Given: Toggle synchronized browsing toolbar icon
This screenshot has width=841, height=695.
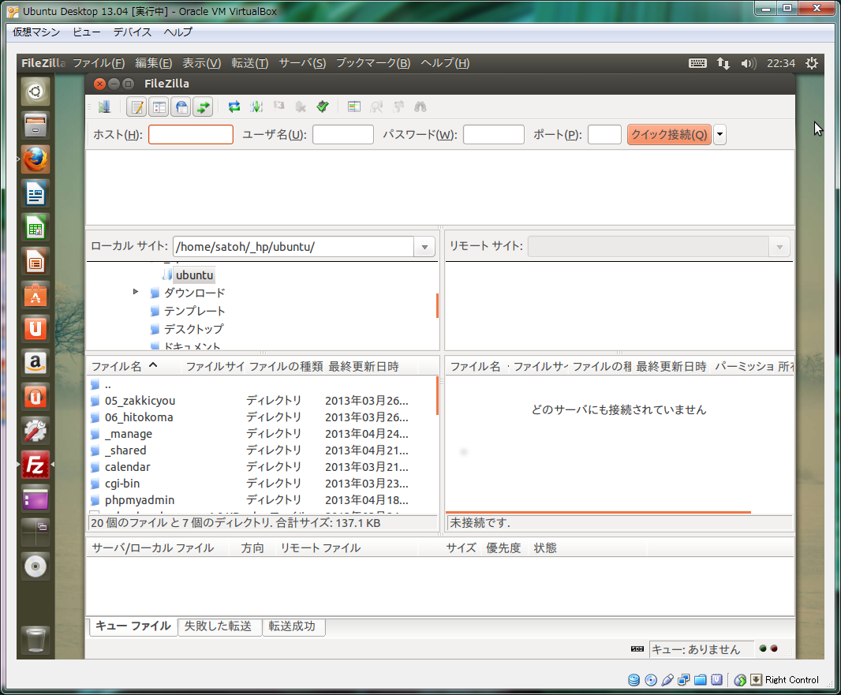Looking at the screenshot, I should coord(398,106).
